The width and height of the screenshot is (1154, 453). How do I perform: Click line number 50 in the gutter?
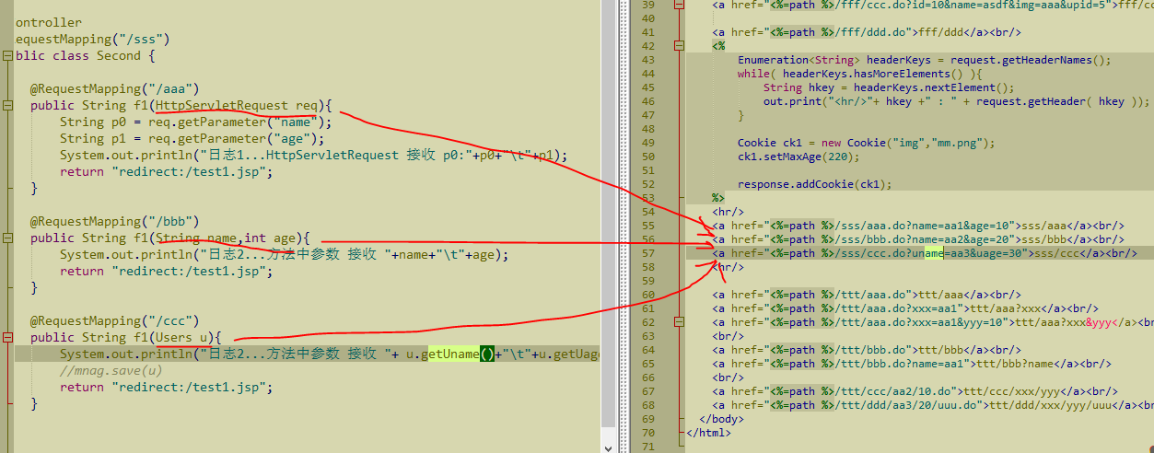[647, 157]
